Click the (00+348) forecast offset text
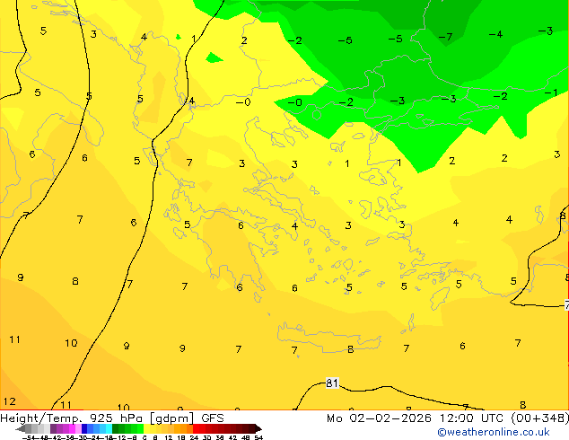The width and height of the screenshot is (569, 440). 540,418
